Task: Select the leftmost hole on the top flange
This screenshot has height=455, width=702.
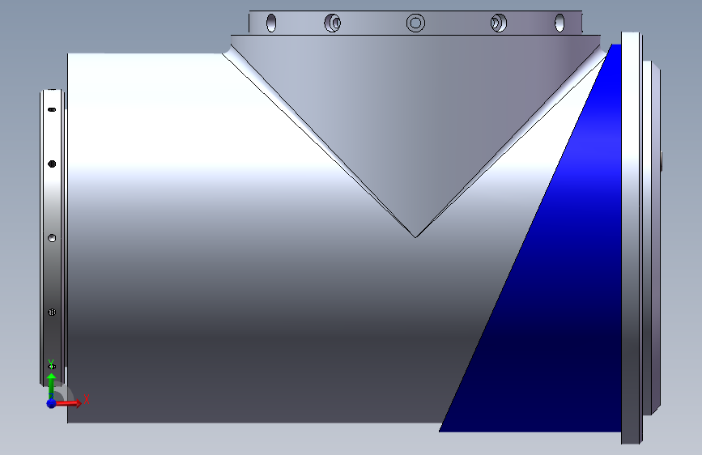Action: [x=271, y=23]
